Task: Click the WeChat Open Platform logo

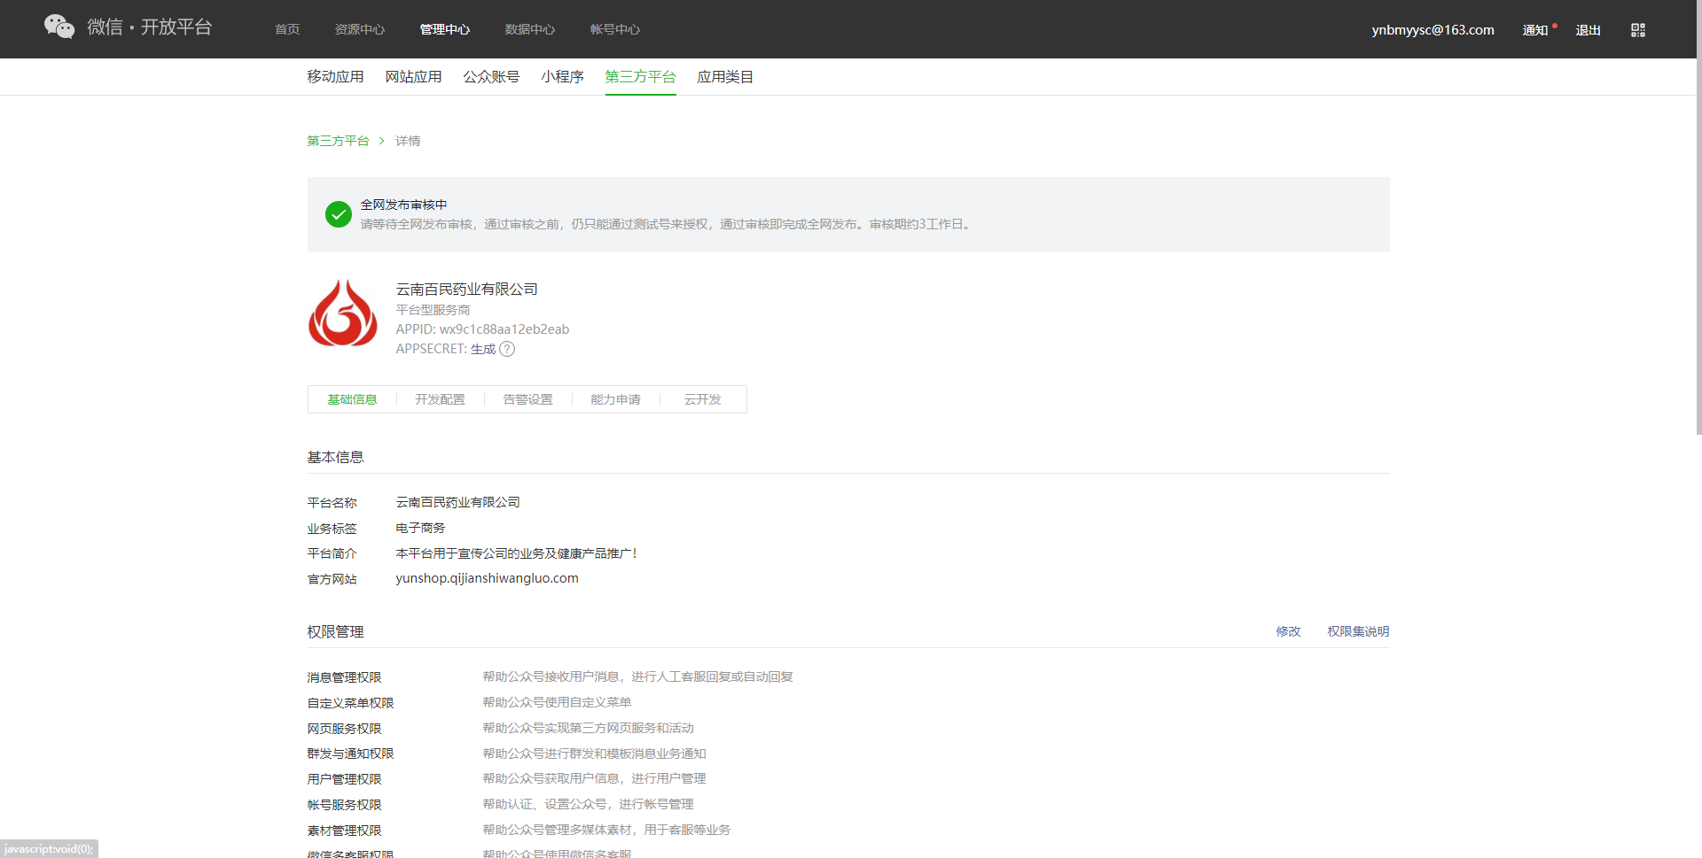Action: click(x=129, y=27)
